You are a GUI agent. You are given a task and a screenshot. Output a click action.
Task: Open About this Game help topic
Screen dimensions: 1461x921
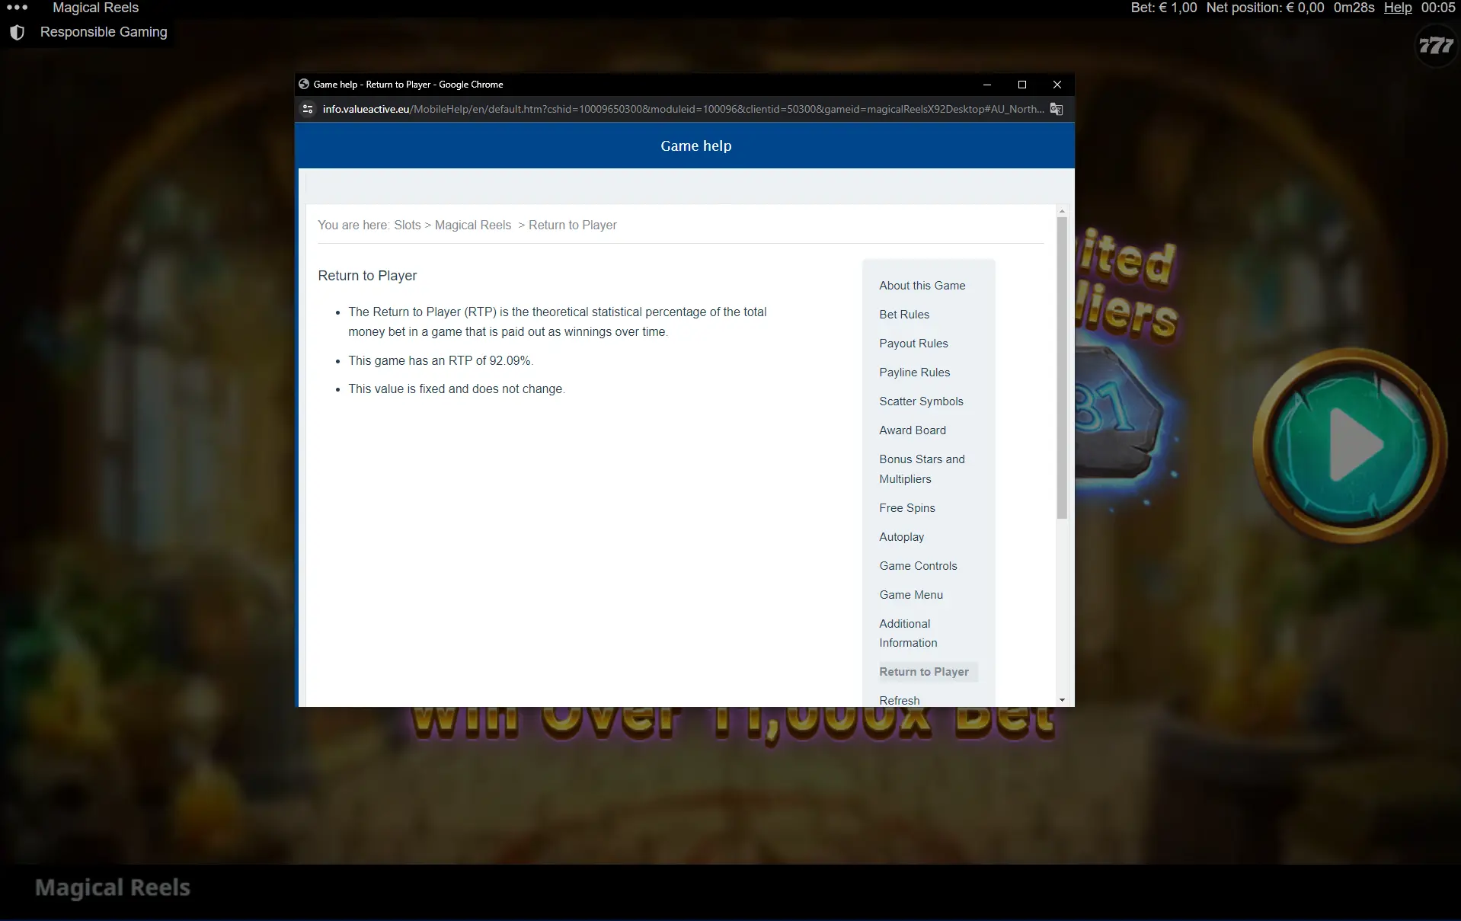click(x=922, y=286)
